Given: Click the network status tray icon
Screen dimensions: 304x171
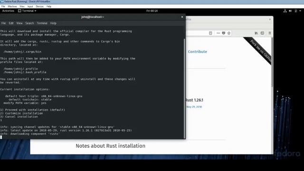Looking at the screenshot, I should click(285, 11).
